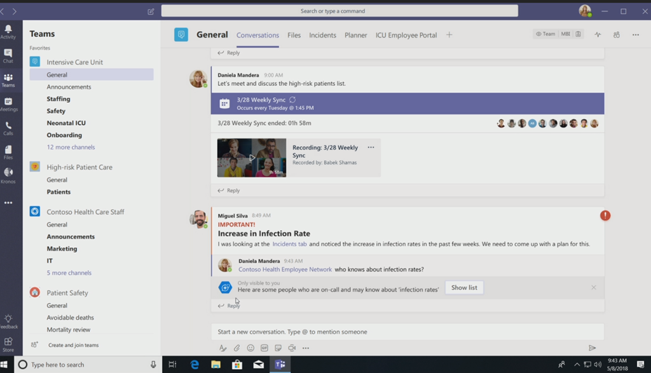Expand 5 more channels under Contoso Health
The image size is (651, 373).
coord(69,273)
